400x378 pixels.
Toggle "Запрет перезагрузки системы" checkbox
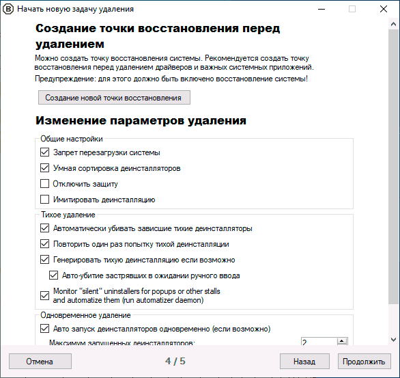click(44, 152)
